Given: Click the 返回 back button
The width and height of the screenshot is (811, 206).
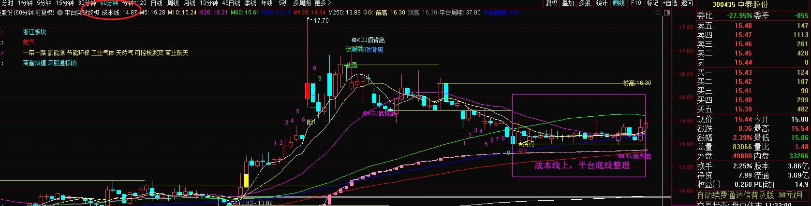Looking at the screenshot, I should point(687,3).
